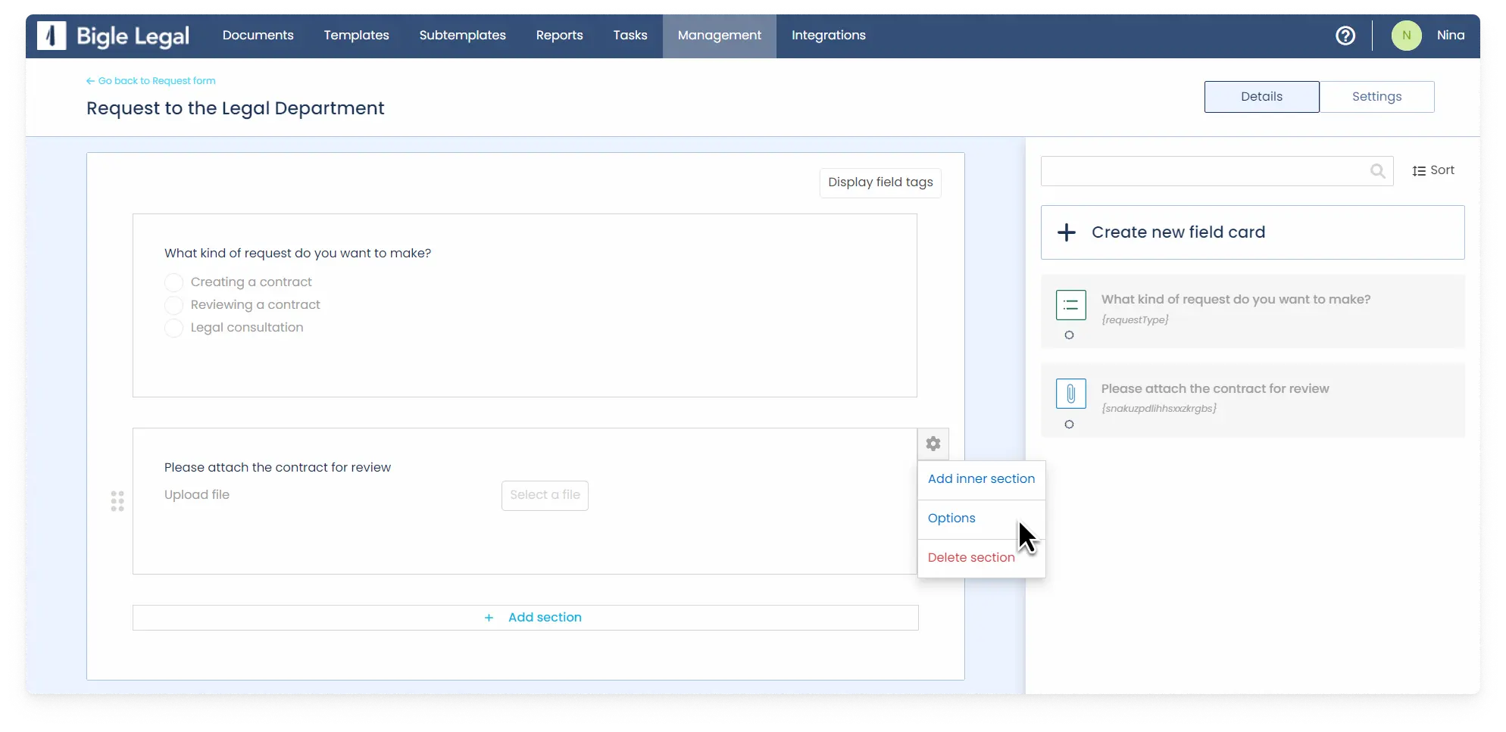Select the 'Reviewing a contract' radio option
Viewport: 1506px width, 732px height.
click(174, 305)
